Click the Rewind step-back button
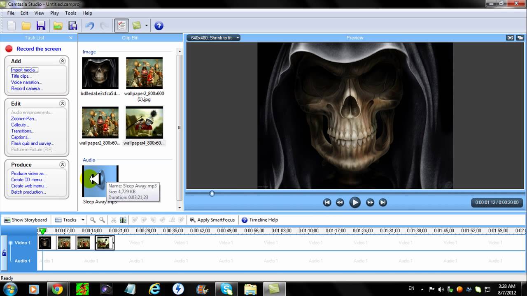Viewport: 527px width, 296px height. coord(340,202)
